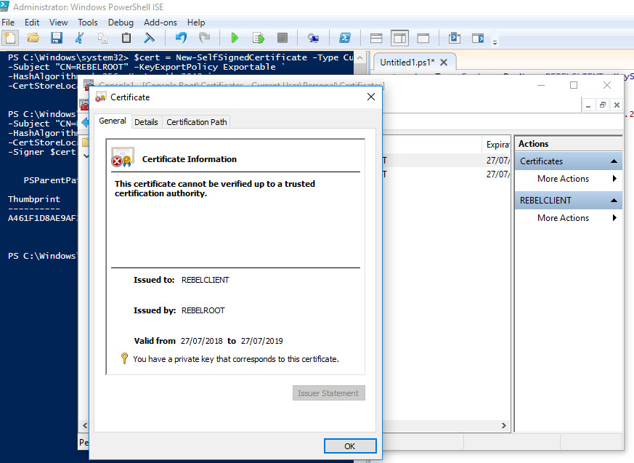Switch to the Details tab

pos(146,122)
